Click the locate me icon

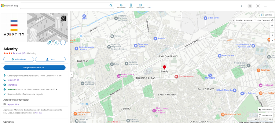click(272, 20)
